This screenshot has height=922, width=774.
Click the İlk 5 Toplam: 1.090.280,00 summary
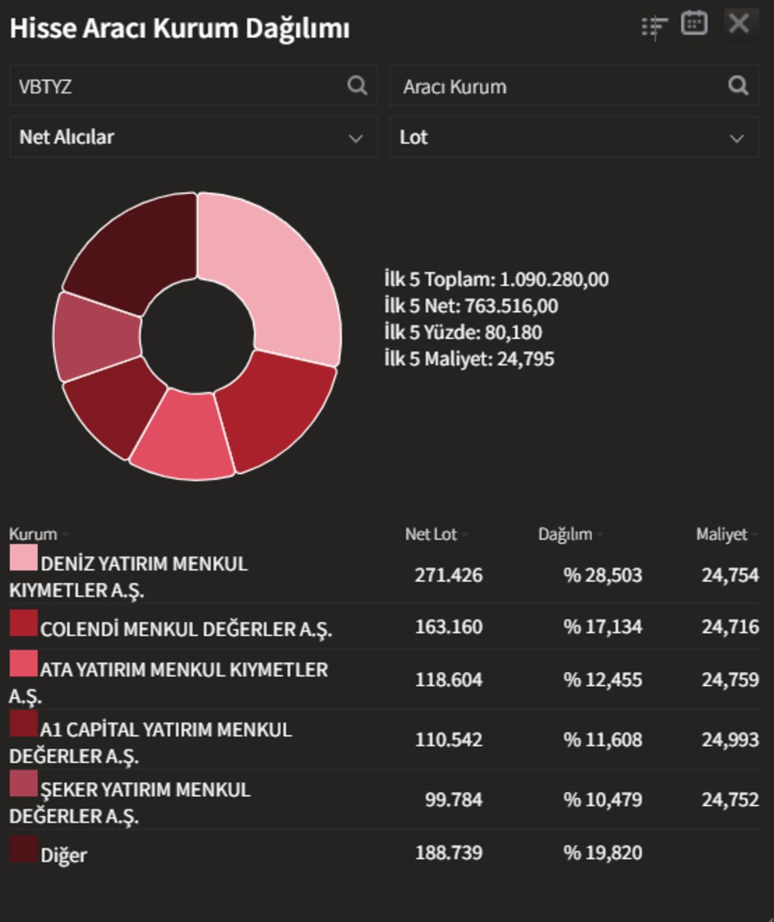point(496,279)
